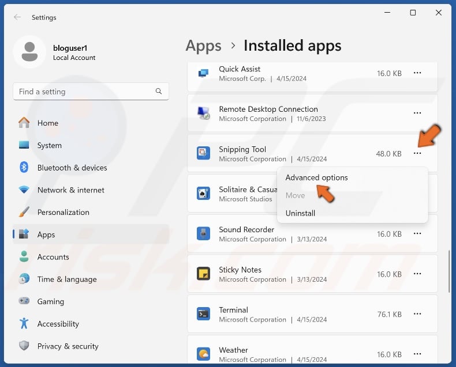Click the greyed-out Move menu entry
The image size is (456, 367).
(352, 195)
